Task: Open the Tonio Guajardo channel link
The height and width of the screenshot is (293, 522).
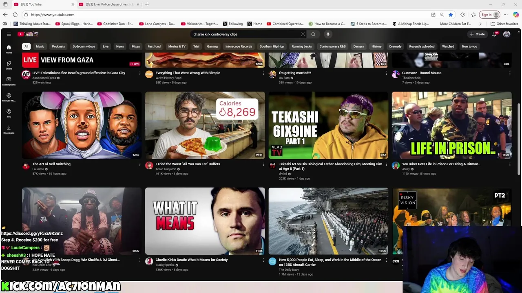Action: click(166, 169)
